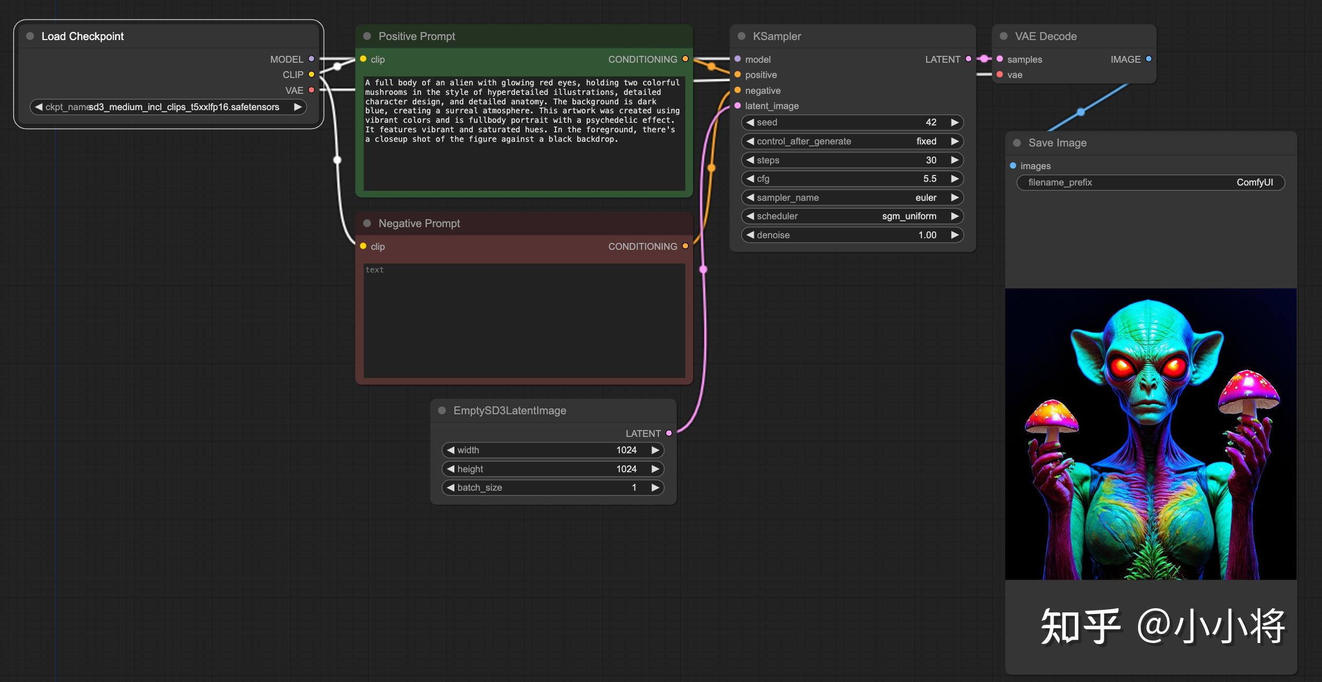Click Positive Prompt's CONDITIONING output socket
The width and height of the screenshot is (1322, 682).
pos(685,59)
